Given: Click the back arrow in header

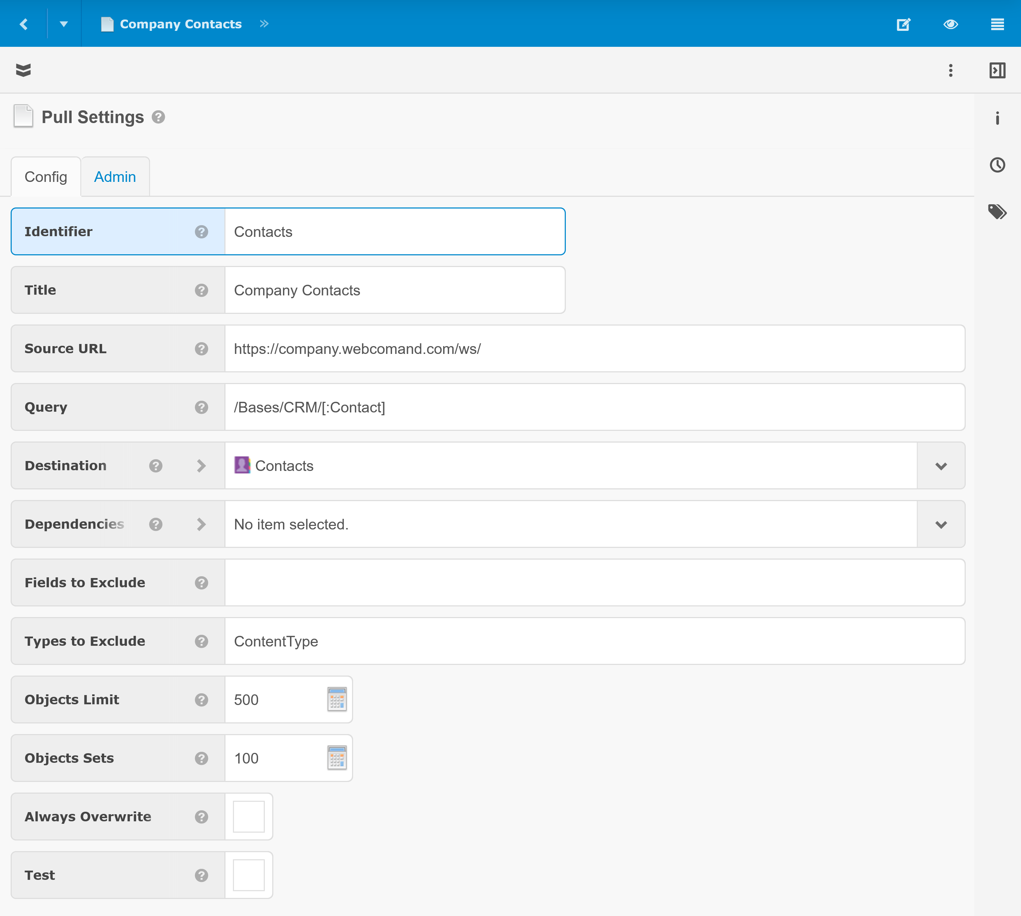Looking at the screenshot, I should tap(24, 24).
